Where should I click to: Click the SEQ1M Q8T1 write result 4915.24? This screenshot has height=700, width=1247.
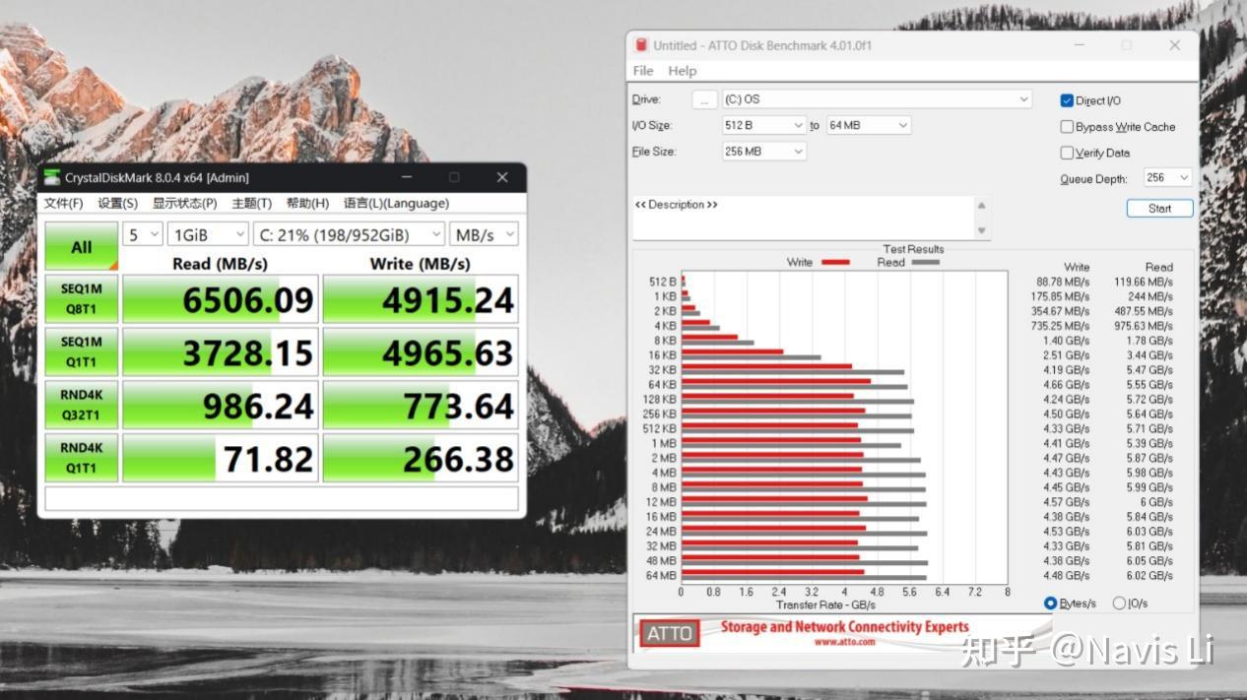[x=420, y=299]
